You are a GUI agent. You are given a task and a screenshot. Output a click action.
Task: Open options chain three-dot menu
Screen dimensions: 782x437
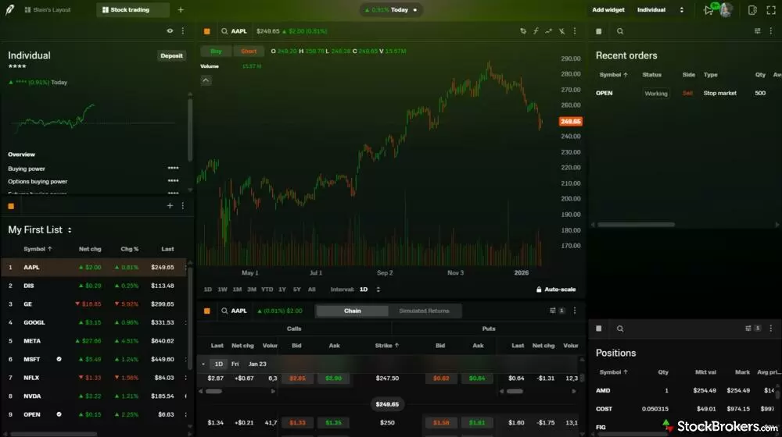(x=575, y=311)
